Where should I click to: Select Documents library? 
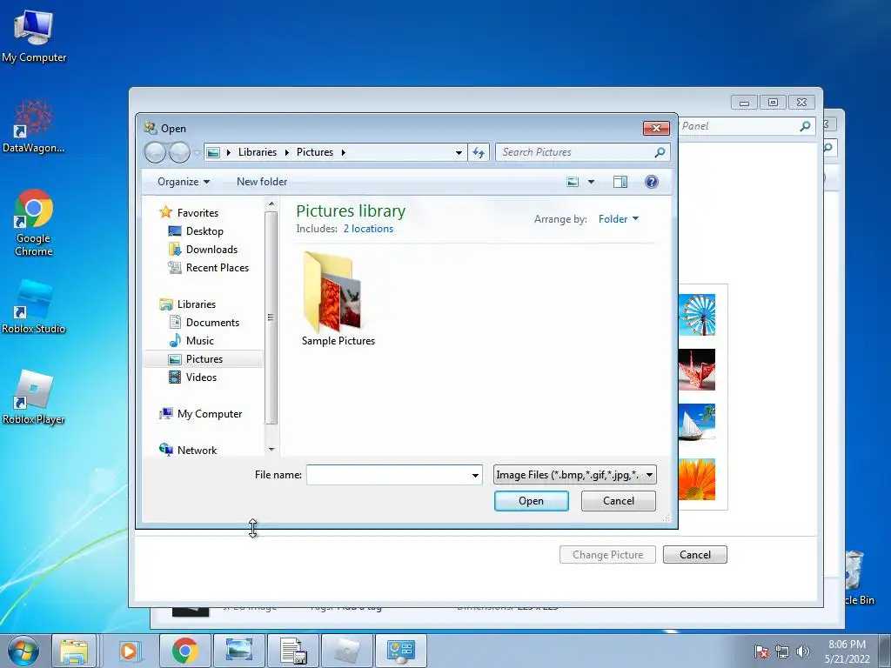[x=212, y=323]
